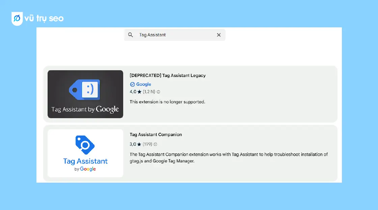Open Tag Assistant Legacy thumbnail image
Viewport: 378px width, 210px height.
tap(85, 94)
